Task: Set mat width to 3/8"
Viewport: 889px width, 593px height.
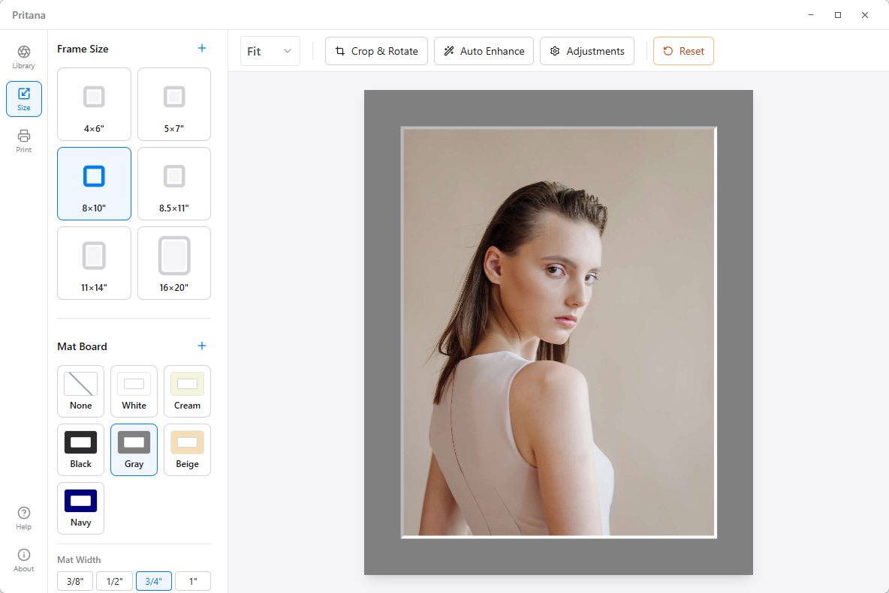Action: tap(75, 581)
